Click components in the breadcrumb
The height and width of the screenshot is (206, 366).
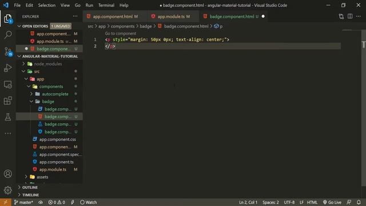click(122, 26)
